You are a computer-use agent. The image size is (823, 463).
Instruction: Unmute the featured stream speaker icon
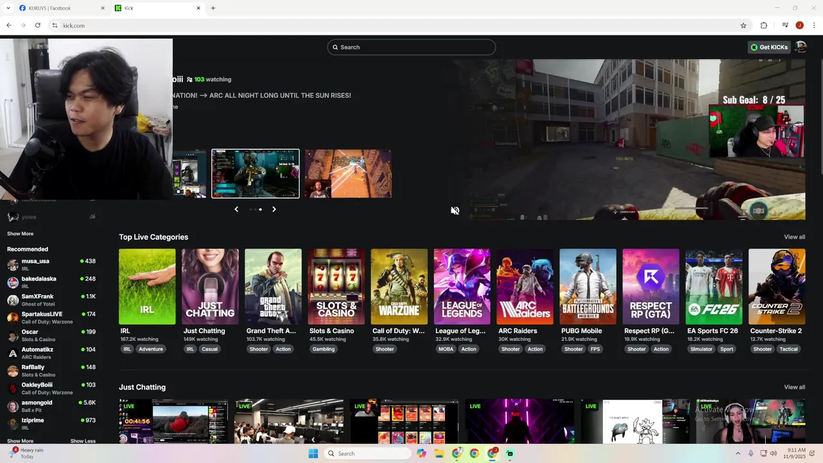pyautogui.click(x=455, y=210)
